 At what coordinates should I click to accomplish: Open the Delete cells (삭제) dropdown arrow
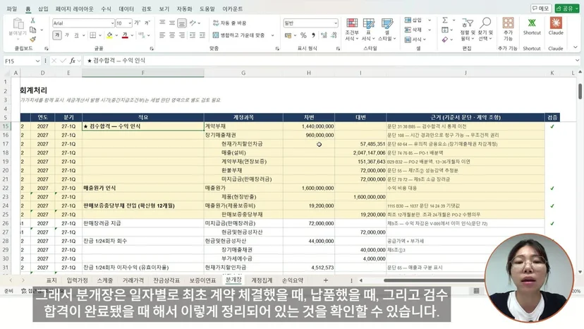pyautogui.click(x=430, y=30)
